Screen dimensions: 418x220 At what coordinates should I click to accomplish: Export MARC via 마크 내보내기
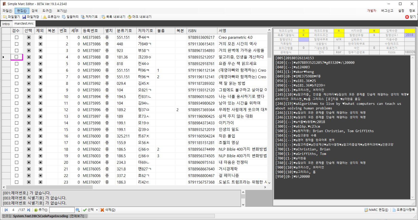pyautogui.click(x=140, y=17)
